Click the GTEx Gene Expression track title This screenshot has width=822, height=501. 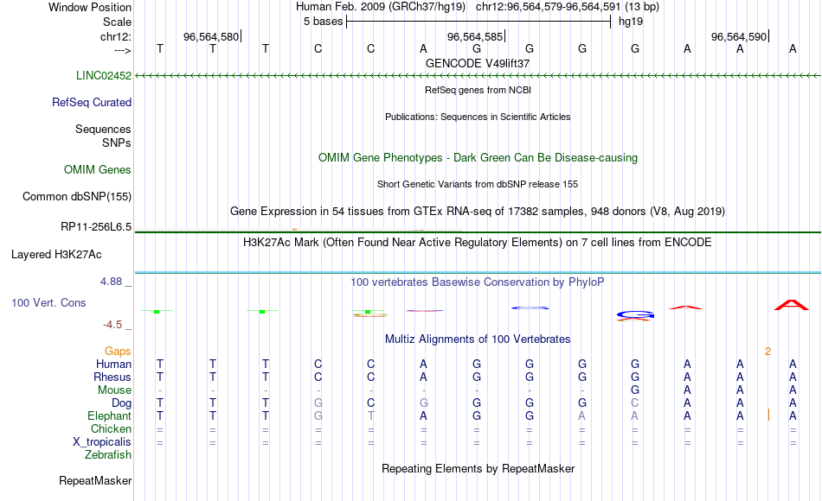[x=478, y=211]
